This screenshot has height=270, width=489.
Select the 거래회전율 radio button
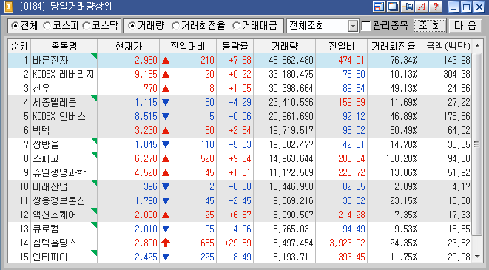pos(175,26)
